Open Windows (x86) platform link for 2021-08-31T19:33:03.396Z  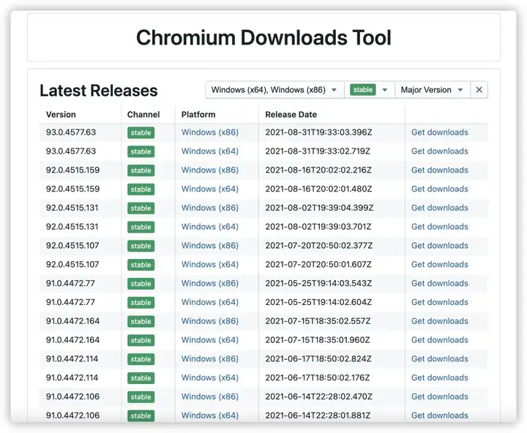point(210,132)
